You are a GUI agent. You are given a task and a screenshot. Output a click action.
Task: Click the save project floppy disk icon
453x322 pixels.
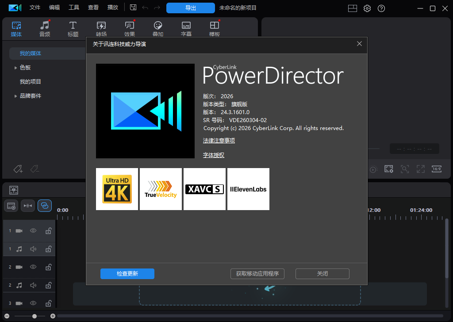[x=133, y=8]
